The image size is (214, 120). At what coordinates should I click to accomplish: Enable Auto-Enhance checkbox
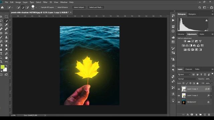click(x=56, y=7)
